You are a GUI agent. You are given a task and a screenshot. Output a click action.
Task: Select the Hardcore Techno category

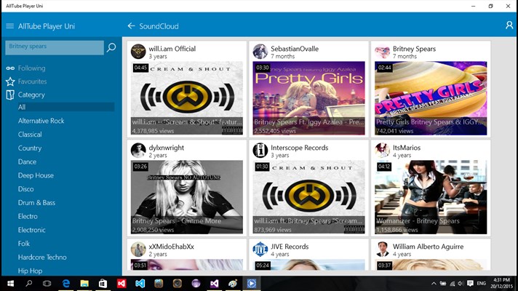tap(42, 257)
